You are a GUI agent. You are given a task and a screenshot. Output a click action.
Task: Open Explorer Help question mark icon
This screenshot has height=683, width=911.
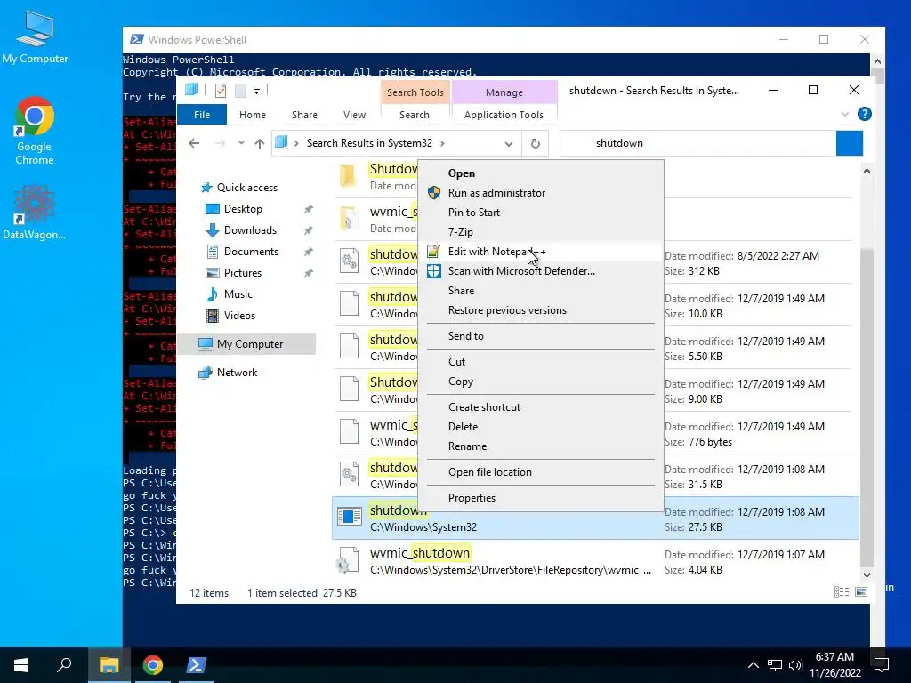(x=864, y=114)
